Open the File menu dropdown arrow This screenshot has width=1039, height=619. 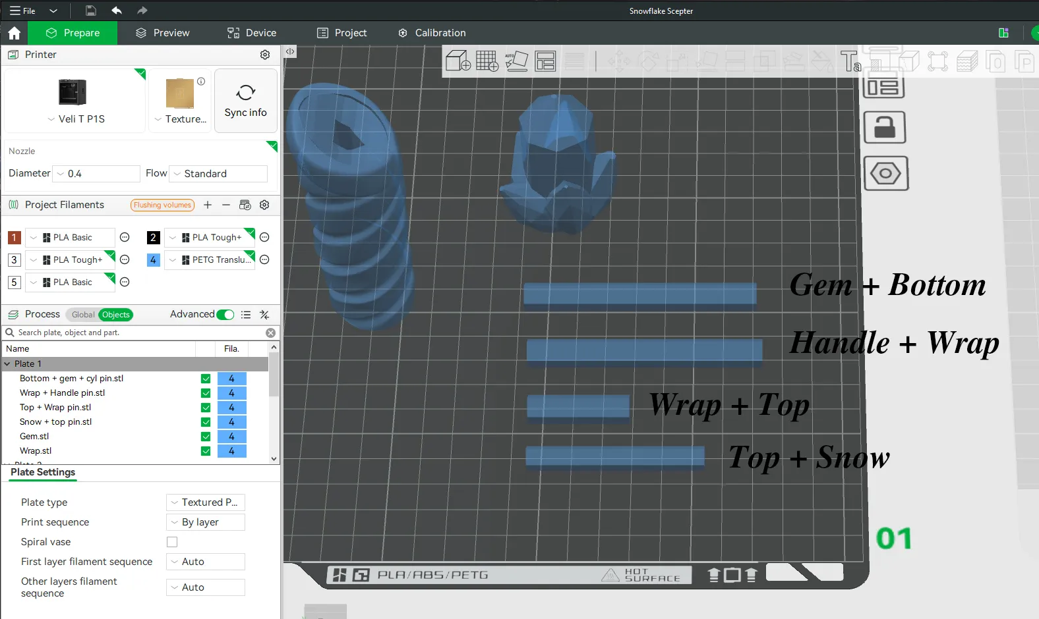53,11
